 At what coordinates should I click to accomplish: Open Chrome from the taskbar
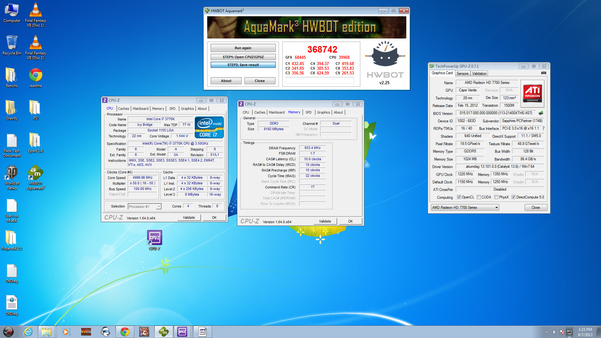point(125,332)
